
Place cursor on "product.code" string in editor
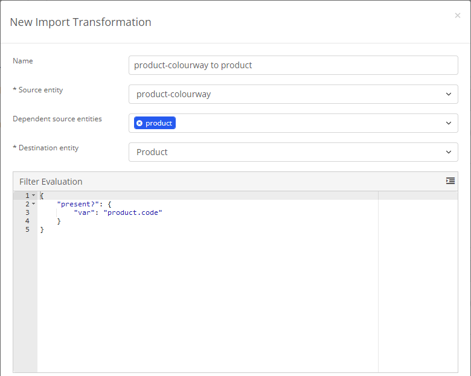tap(133, 212)
